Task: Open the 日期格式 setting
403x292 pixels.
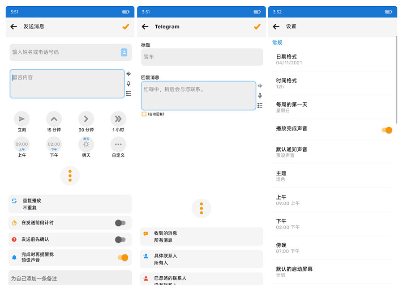Action: pos(331,59)
